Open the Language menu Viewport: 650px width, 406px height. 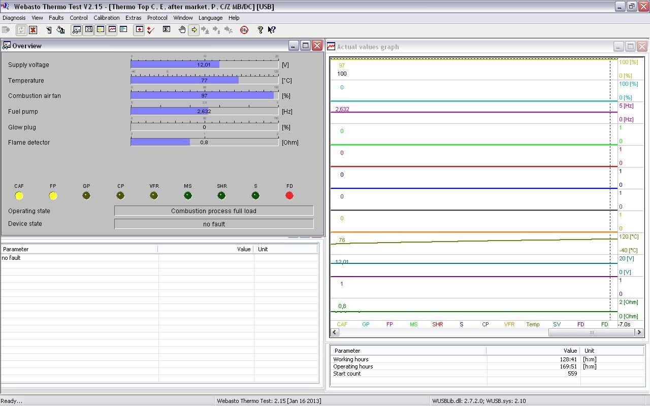pyautogui.click(x=210, y=18)
